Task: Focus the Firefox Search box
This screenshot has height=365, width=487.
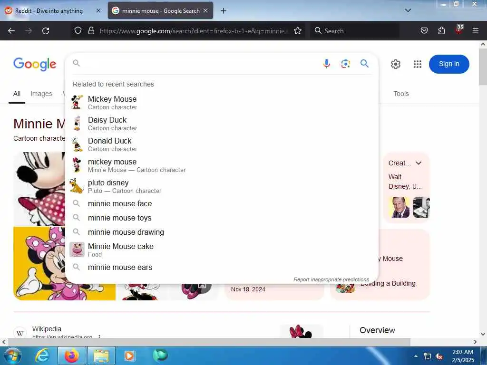Action: point(354,31)
